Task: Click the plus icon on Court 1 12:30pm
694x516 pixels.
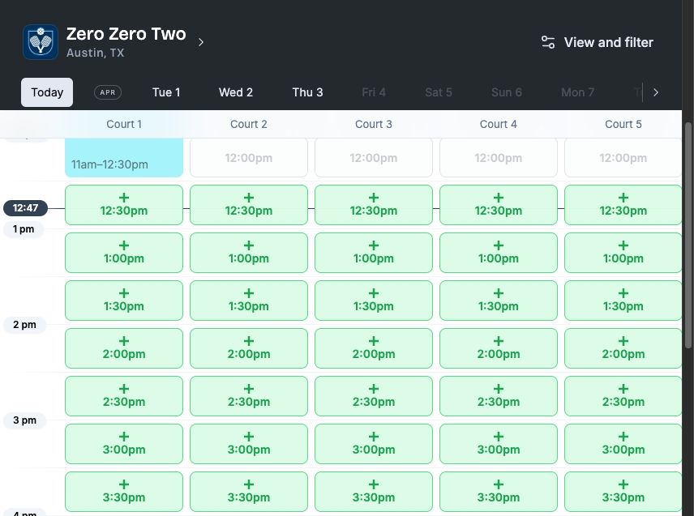Action: [x=124, y=198]
